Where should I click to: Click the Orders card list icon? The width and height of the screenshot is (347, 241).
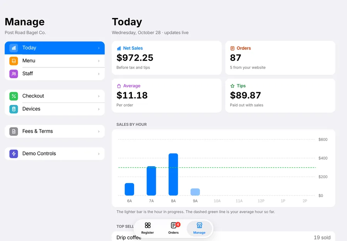pos(232,48)
